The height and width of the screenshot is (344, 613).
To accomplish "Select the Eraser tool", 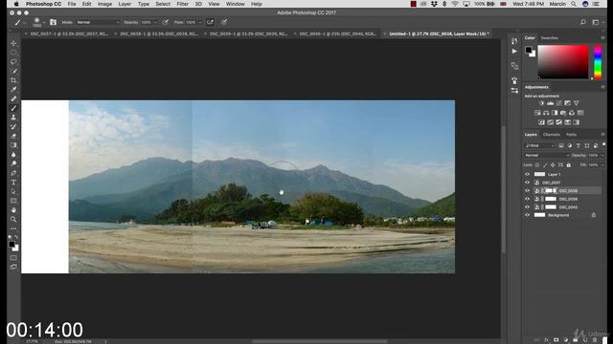I will pyautogui.click(x=13, y=136).
